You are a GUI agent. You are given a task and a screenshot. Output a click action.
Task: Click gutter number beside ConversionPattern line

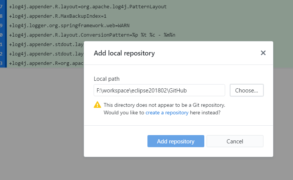1,35
